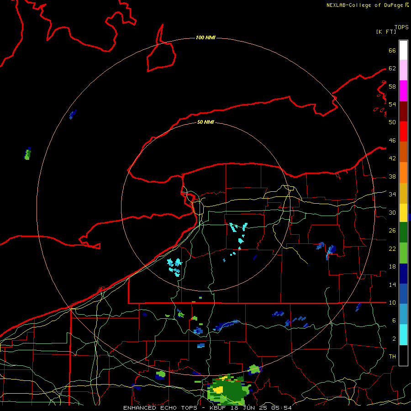Image resolution: width=411 pixels, height=411 pixels.
Task: Click the V-shaped cyan echo pair inside the 50 NMI ring
Action: pyautogui.click(x=238, y=227)
